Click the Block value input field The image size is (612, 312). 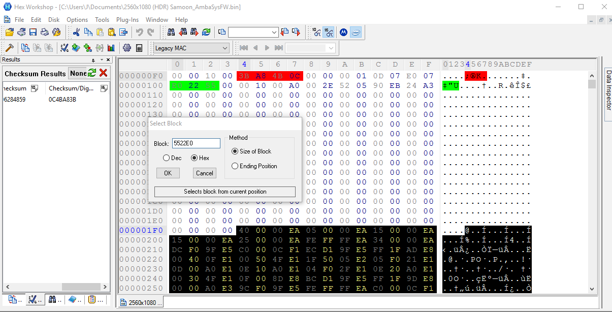(196, 143)
